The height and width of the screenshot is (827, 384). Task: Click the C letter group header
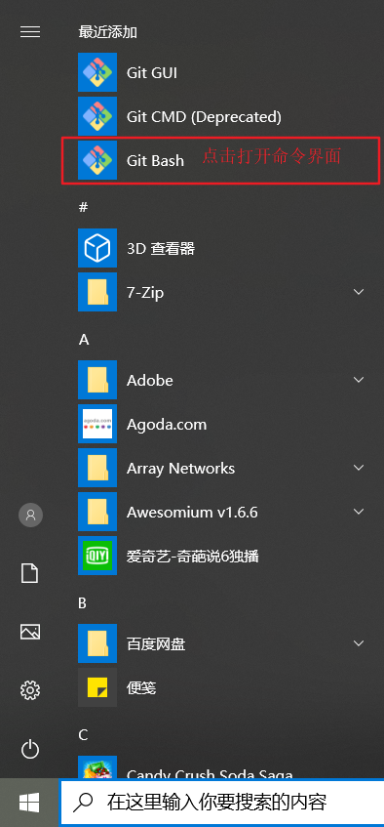click(x=83, y=734)
